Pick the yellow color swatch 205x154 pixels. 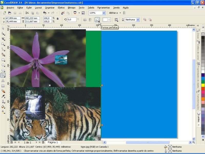tap(203, 85)
